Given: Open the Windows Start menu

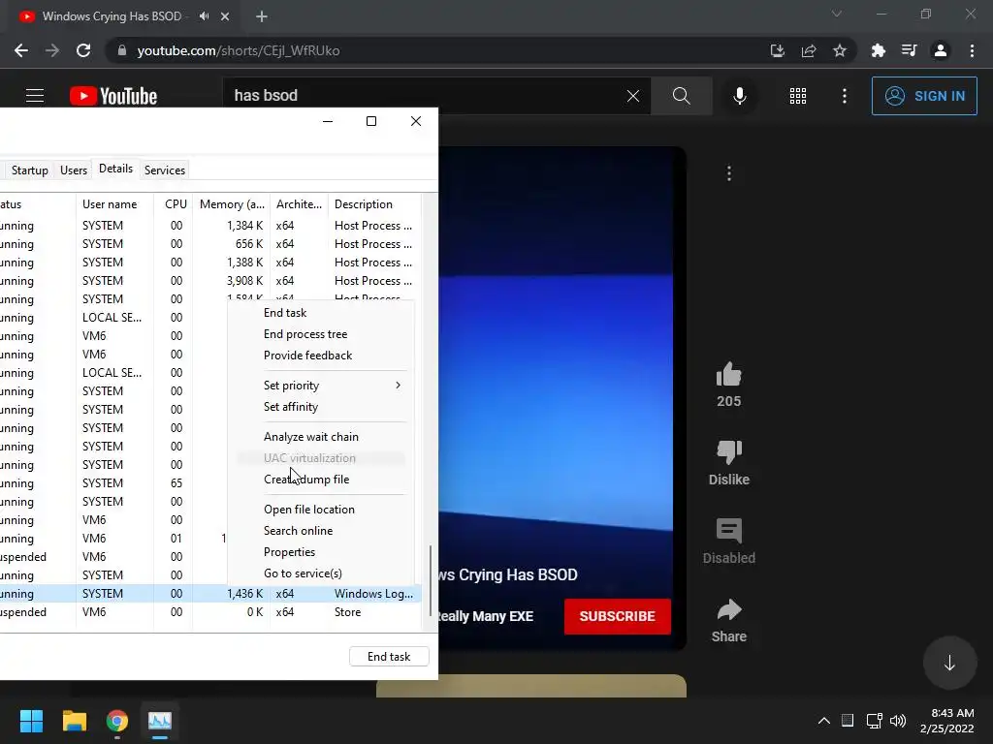Looking at the screenshot, I should 31,721.
